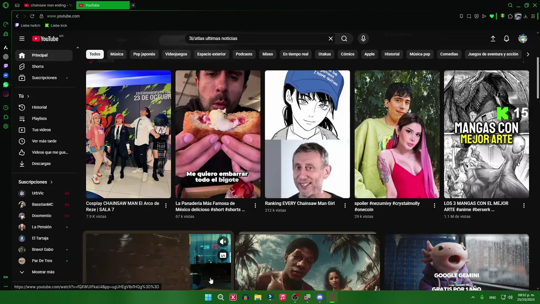Open the notifications bell
The height and width of the screenshot is (304, 540).
point(507,38)
